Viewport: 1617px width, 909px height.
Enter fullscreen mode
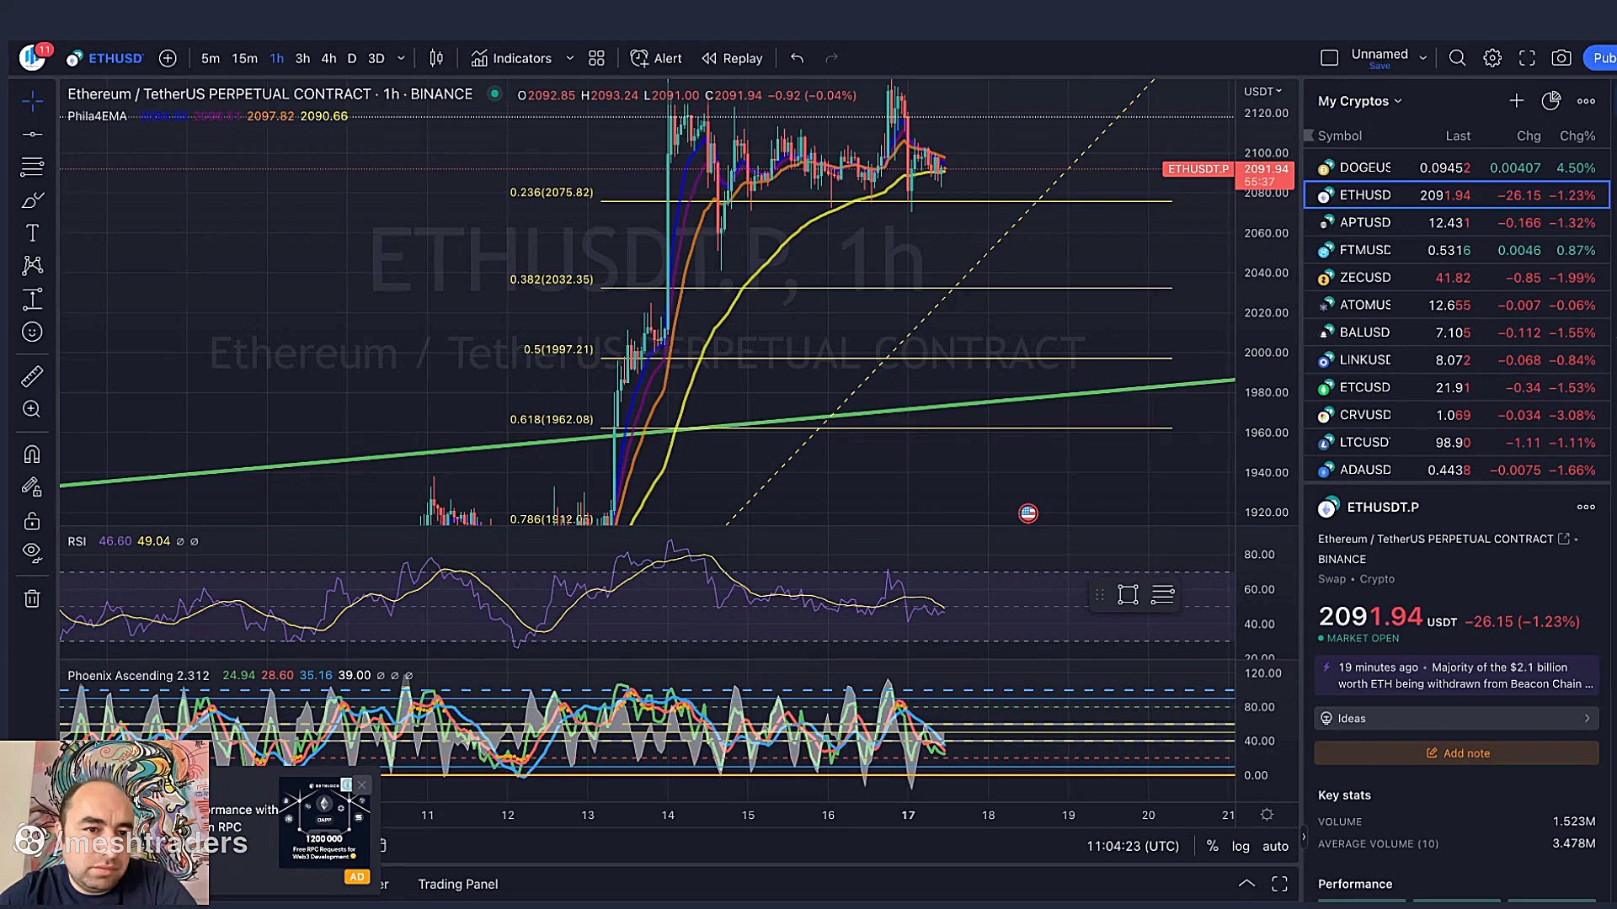1527,58
